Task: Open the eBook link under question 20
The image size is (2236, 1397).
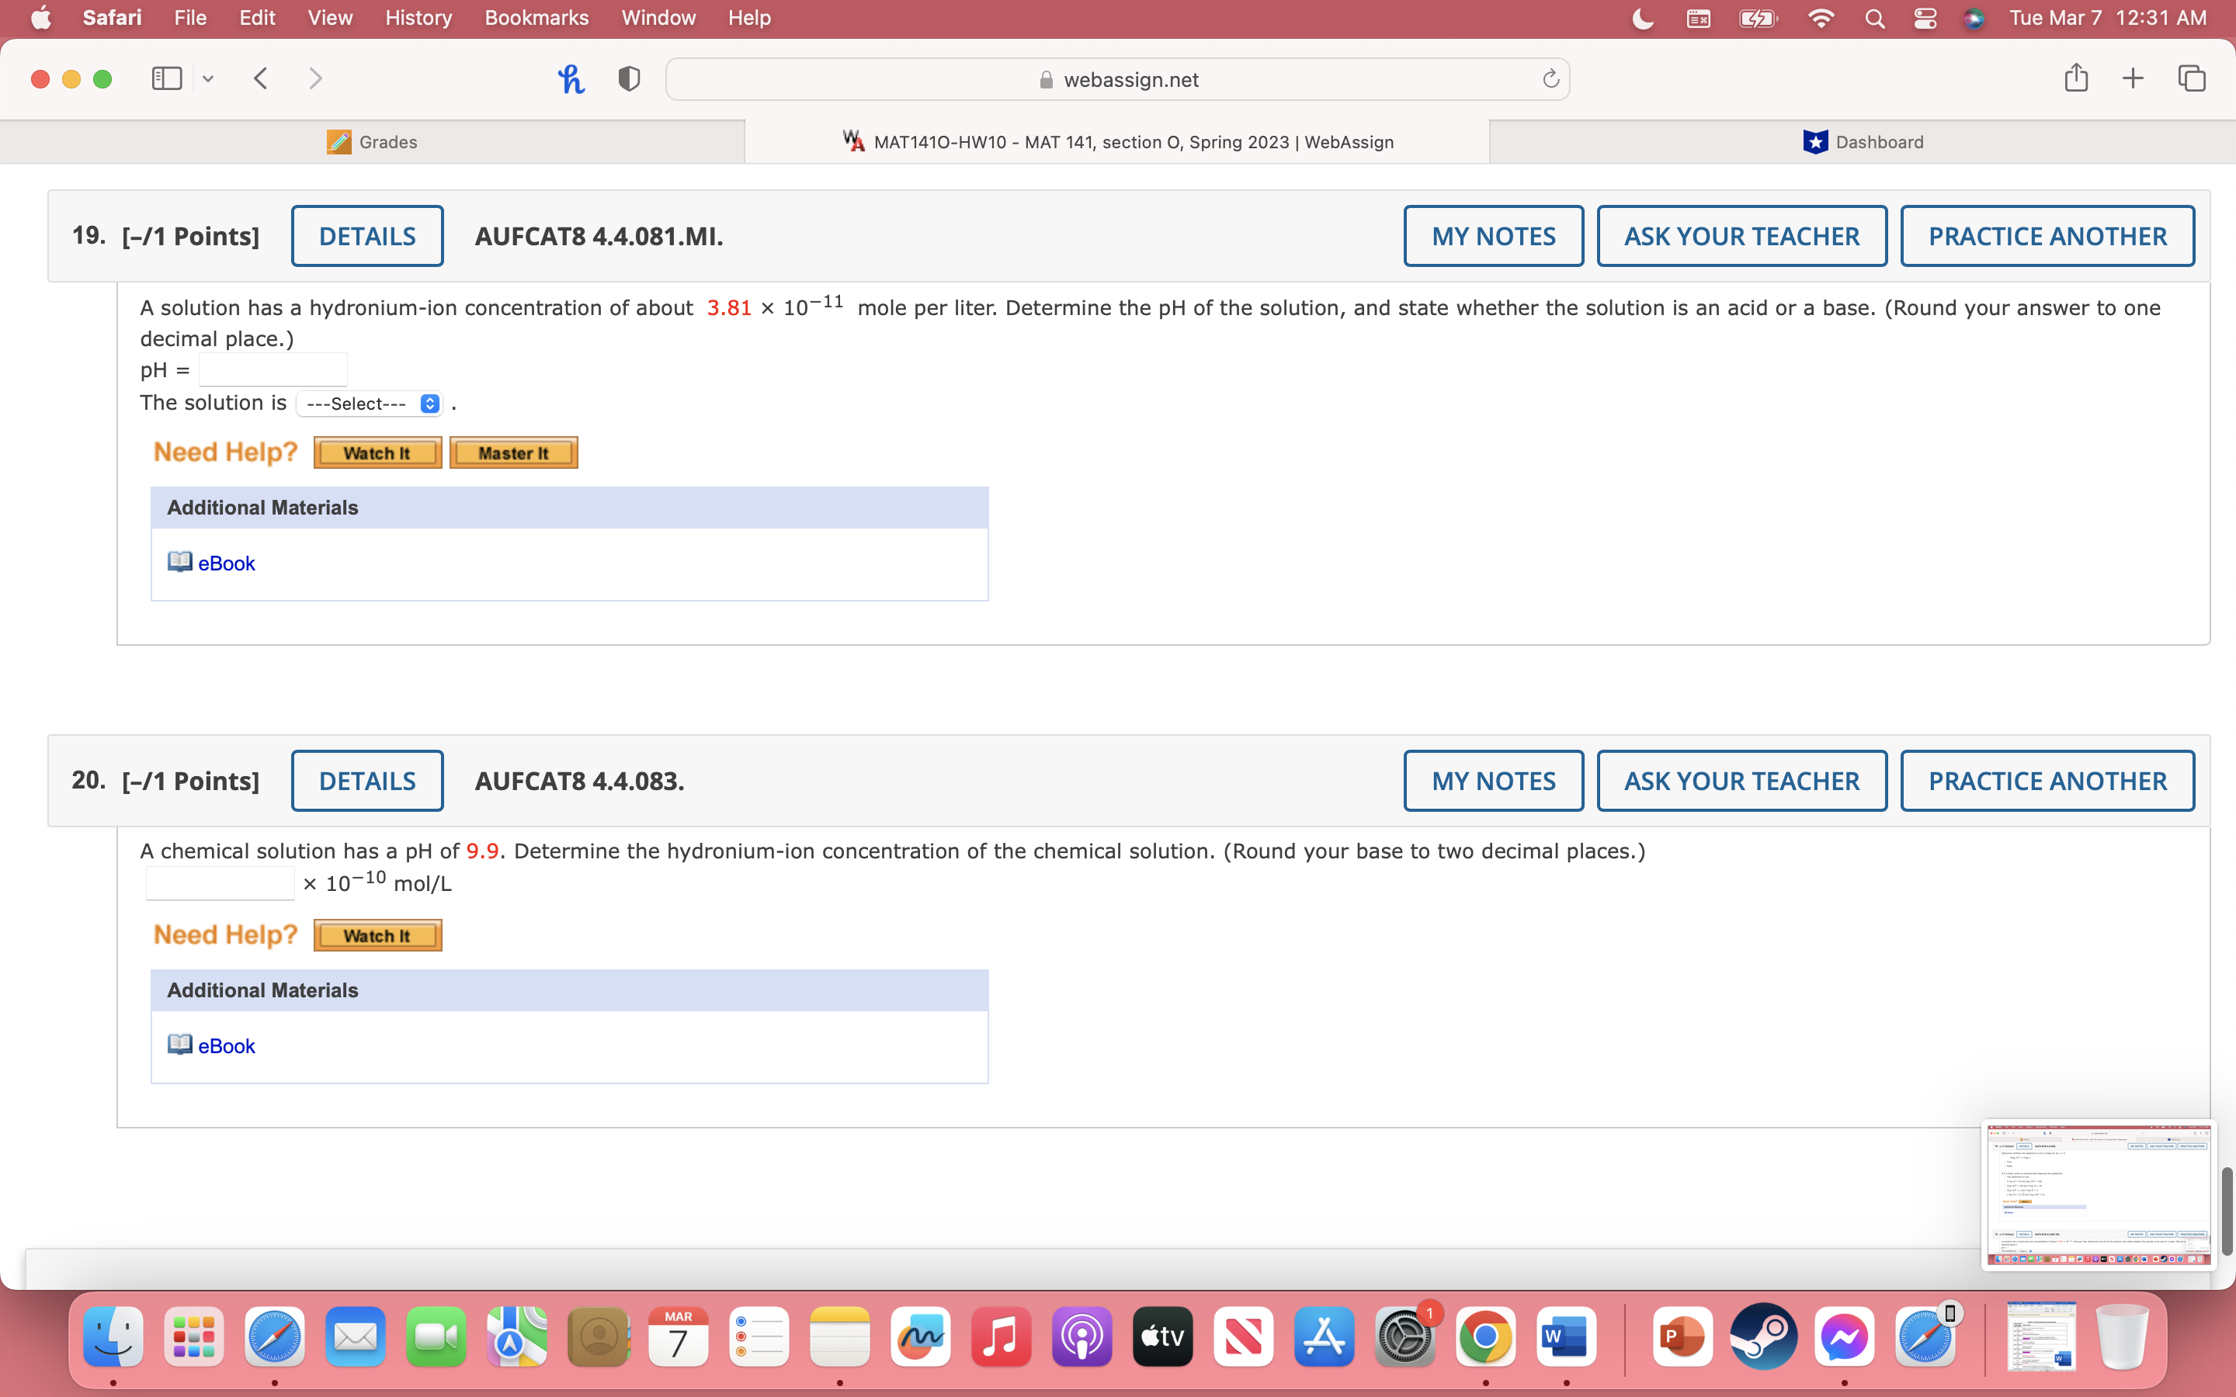Action: [227, 1046]
